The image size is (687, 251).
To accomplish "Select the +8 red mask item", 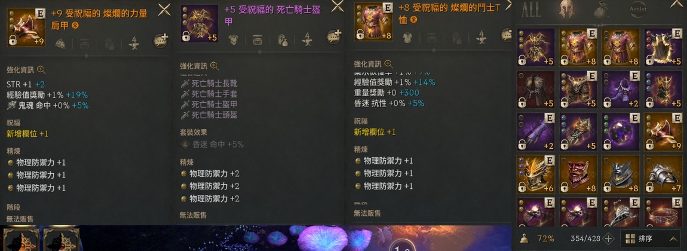I will (x=578, y=174).
